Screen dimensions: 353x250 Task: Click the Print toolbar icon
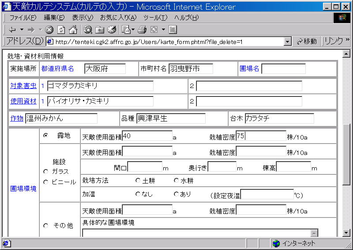[142, 29]
